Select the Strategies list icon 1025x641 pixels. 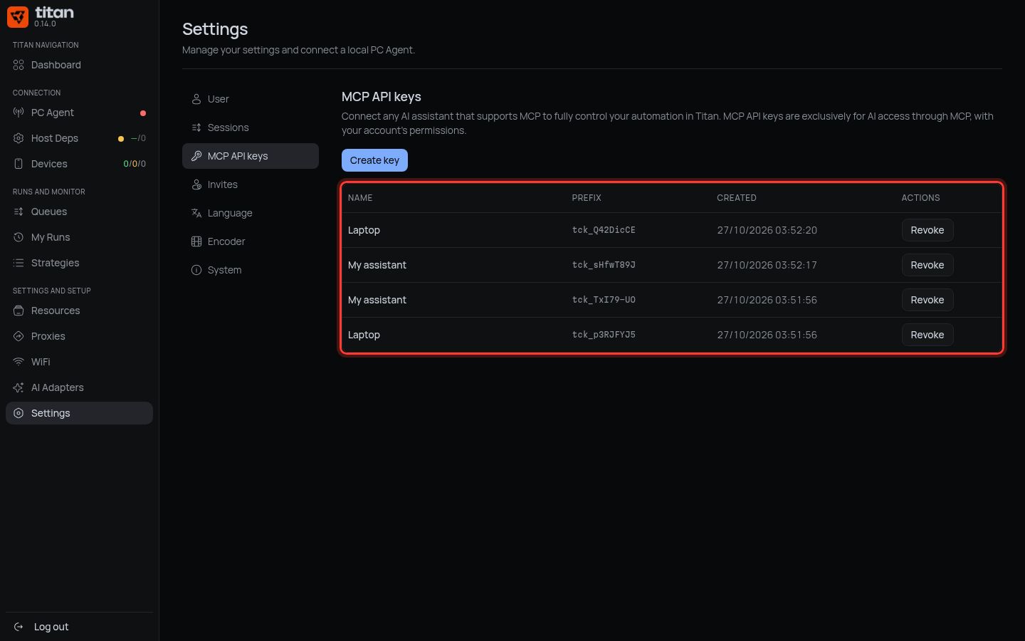pos(19,263)
